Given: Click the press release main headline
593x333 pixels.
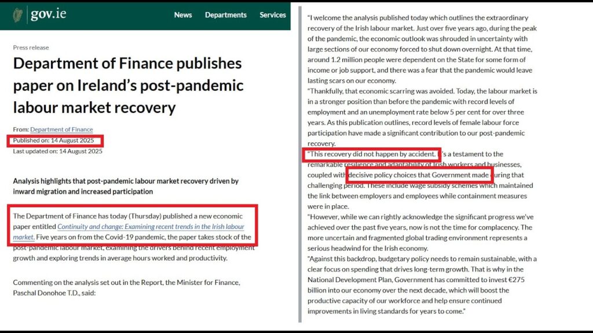Looking at the screenshot, I should click(127, 85).
